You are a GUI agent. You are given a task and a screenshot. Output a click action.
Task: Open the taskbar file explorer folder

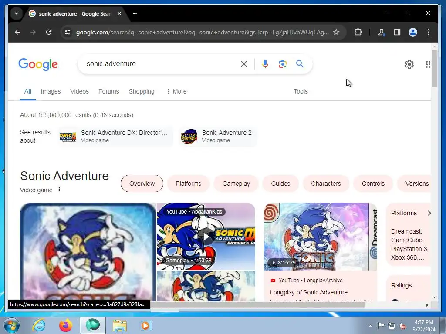point(120,325)
